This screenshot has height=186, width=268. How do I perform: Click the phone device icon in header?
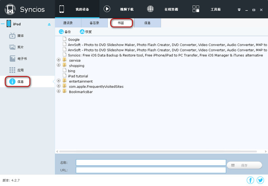tap(62, 9)
